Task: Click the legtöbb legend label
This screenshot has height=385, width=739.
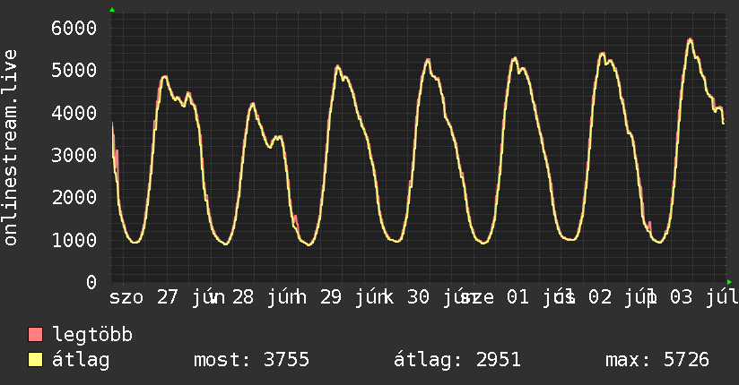Action: pyautogui.click(x=92, y=335)
